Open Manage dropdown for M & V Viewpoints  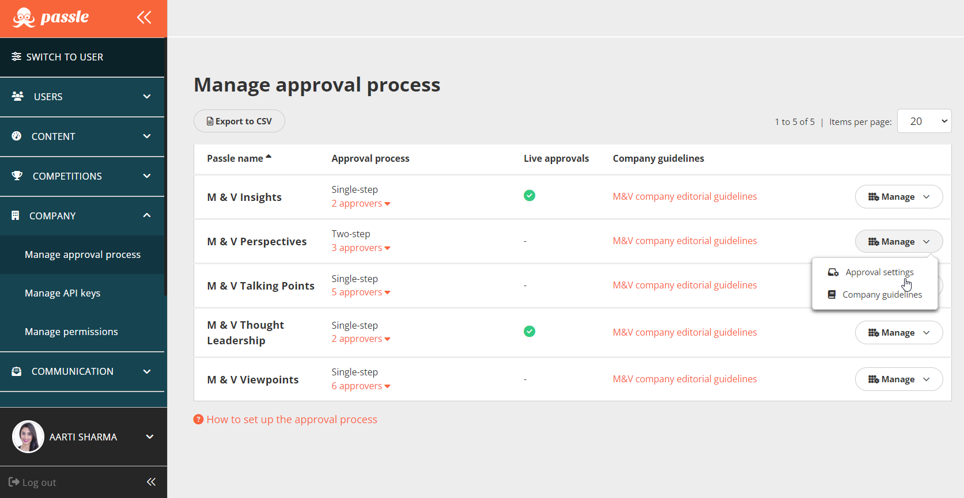pyautogui.click(x=899, y=379)
